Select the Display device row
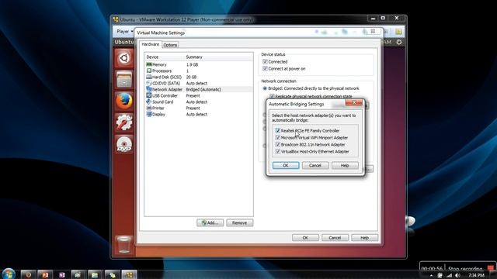The image size is (497, 279). 199,114
